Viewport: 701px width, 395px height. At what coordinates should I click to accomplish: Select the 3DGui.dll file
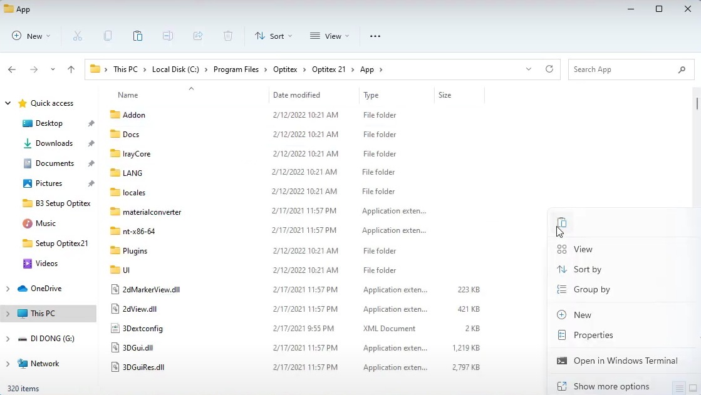pyautogui.click(x=138, y=348)
